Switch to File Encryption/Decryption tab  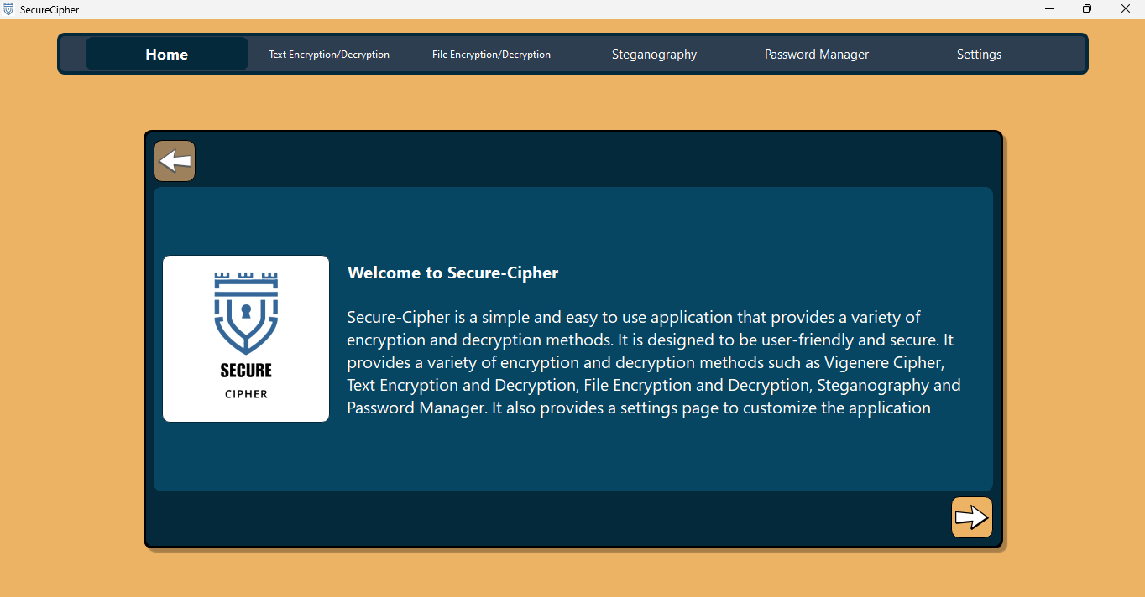click(x=491, y=55)
